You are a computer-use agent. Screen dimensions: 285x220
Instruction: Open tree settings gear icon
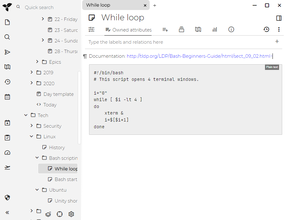pyautogui.click(x=71, y=214)
